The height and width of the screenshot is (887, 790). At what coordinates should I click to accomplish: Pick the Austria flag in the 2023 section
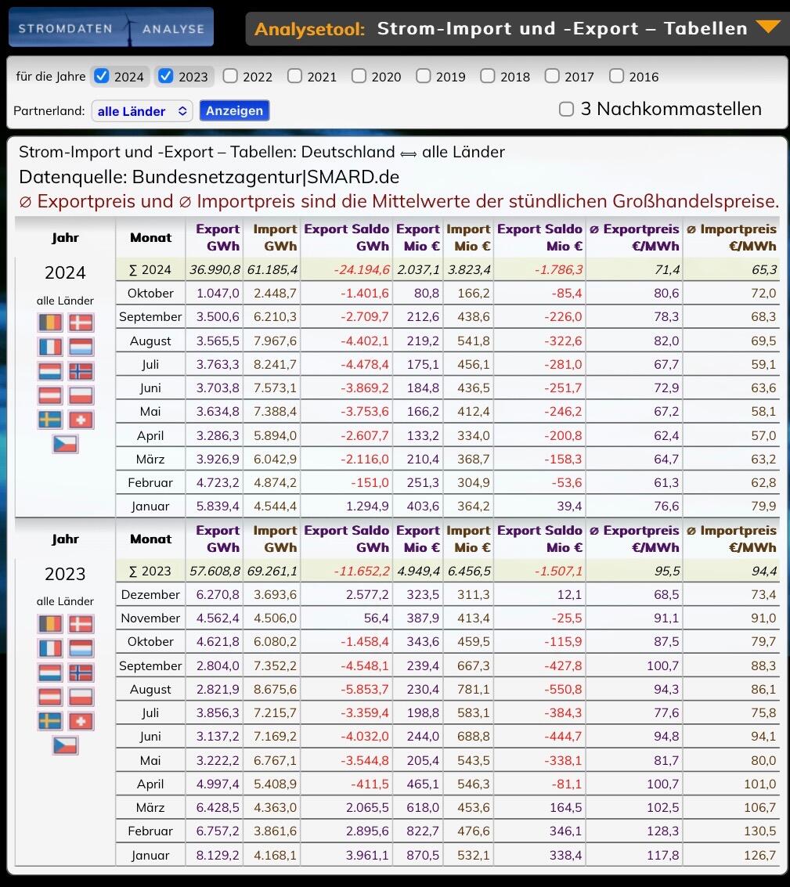tap(50, 697)
